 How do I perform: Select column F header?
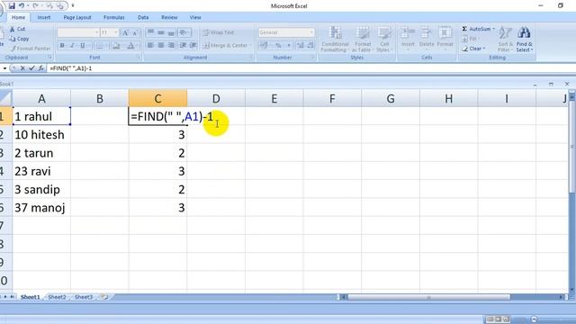click(x=332, y=98)
